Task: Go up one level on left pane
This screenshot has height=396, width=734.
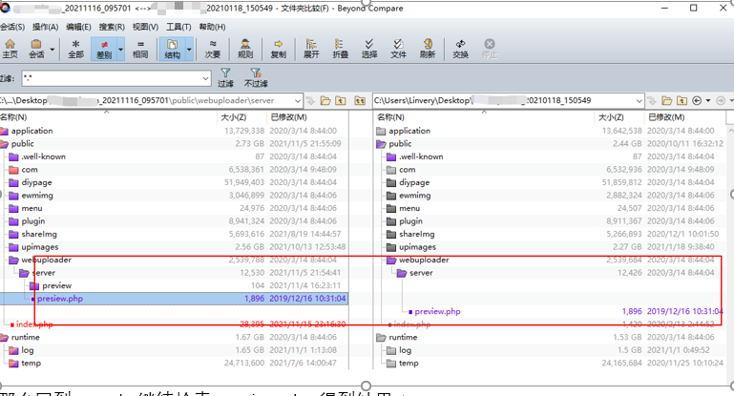Action: click(341, 100)
